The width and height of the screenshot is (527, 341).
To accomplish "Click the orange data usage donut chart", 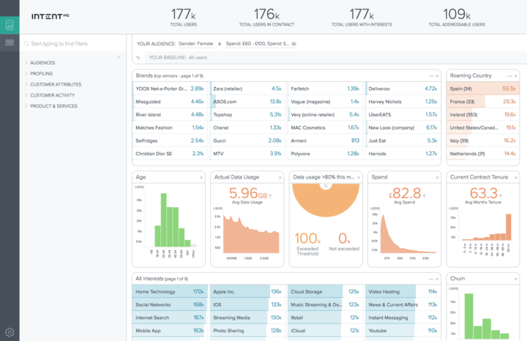I will click(x=326, y=205).
